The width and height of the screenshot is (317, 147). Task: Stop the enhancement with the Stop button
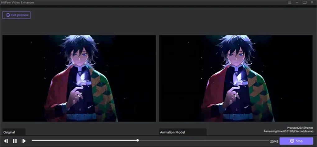[x=296, y=141]
